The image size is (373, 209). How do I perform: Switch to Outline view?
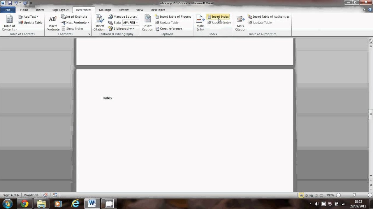tap(316, 195)
